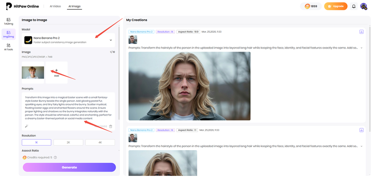
Task: Pick the 4K resolution option
Action: pyautogui.click(x=100, y=142)
